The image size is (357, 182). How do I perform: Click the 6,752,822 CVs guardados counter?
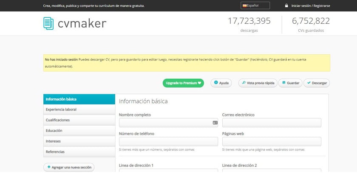pos(311,25)
